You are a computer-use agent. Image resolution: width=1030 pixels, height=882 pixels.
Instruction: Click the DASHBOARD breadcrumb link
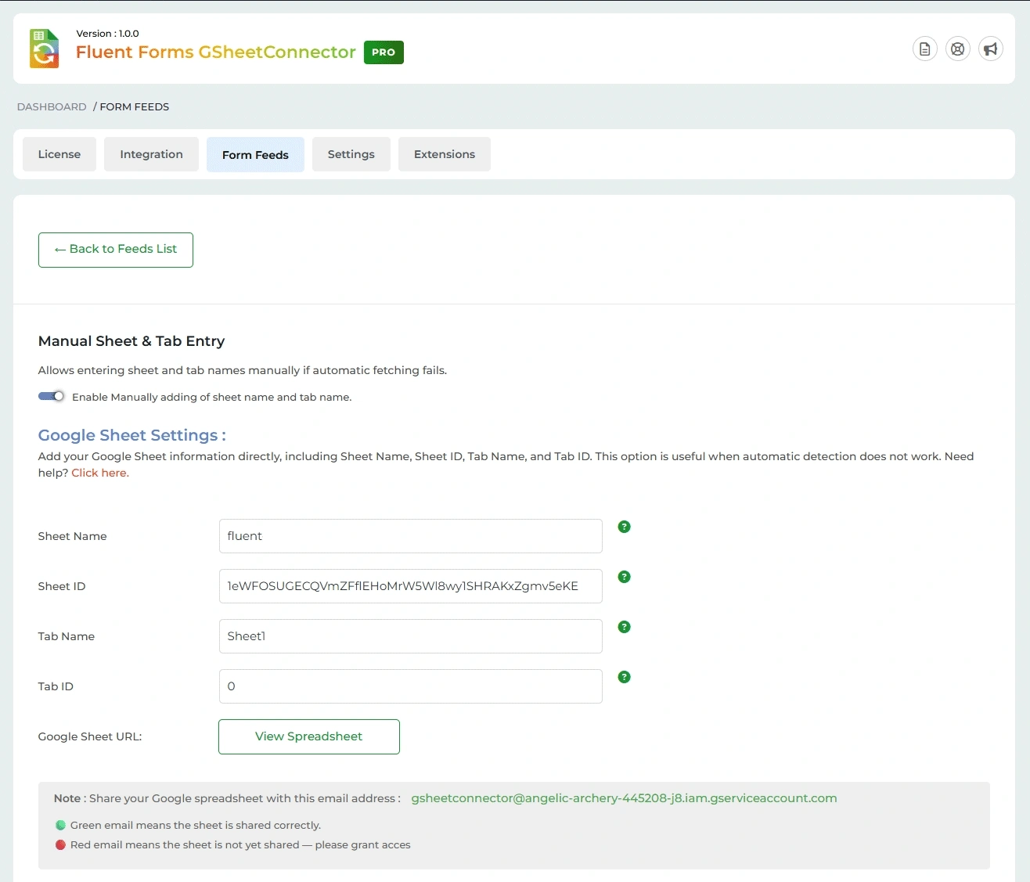point(52,106)
